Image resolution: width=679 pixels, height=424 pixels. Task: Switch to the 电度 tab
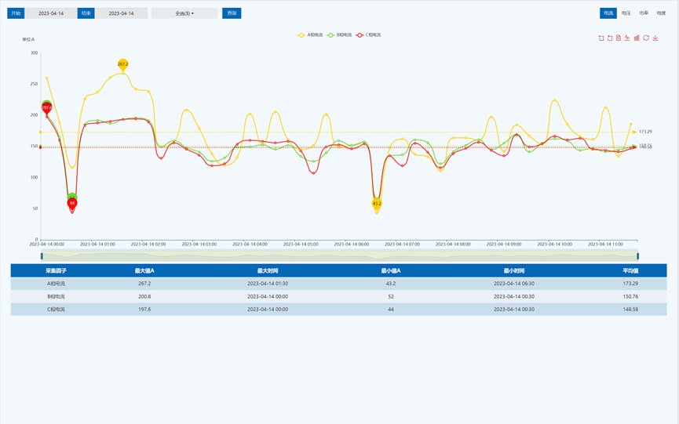pyautogui.click(x=661, y=13)
